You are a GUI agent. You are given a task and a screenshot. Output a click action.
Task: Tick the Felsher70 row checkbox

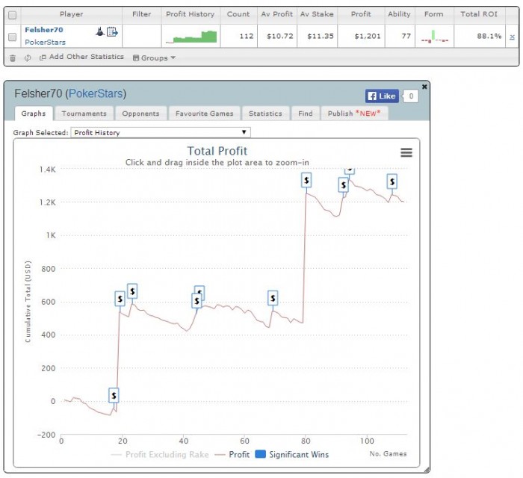pyautogui.click(x=13, y=37)
